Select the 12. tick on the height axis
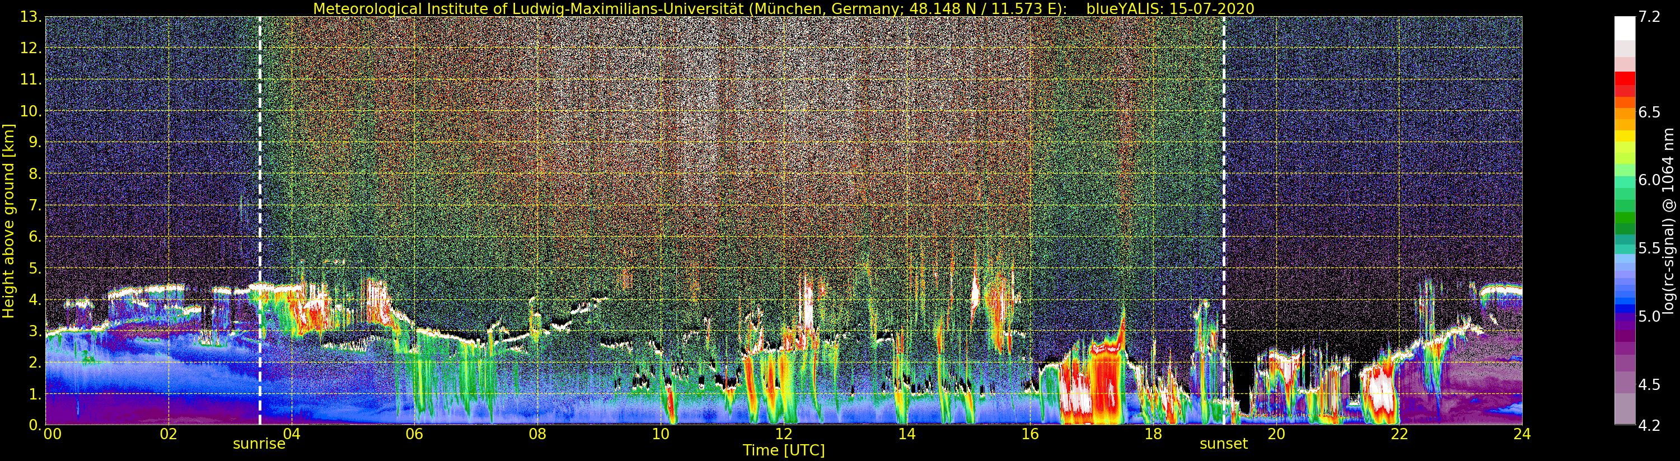Screen dimensions: 1680x461 point(32,48)
